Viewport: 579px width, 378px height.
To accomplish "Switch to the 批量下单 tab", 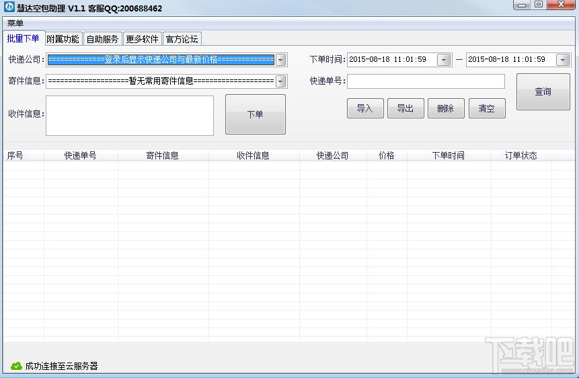I will coord(23,38).
